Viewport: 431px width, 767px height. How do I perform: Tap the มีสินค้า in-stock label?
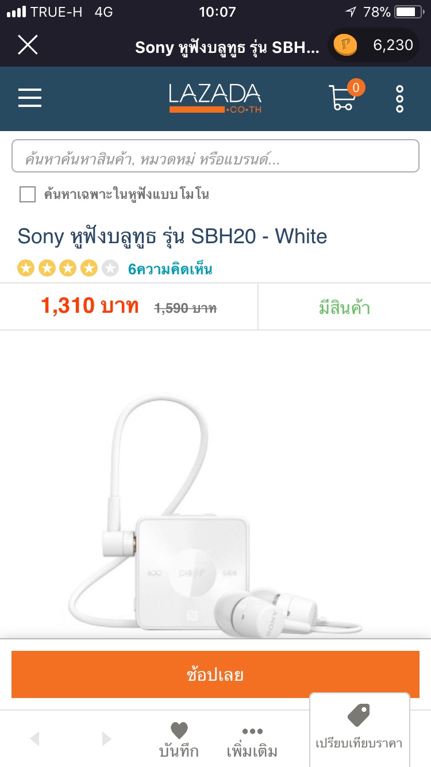pos(344,308)
